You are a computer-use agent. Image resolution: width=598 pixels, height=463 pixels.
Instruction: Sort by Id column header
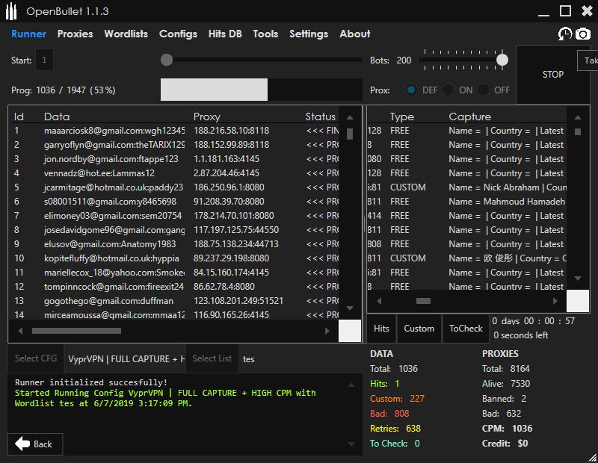pyautogui.click(x=19, y=116)
